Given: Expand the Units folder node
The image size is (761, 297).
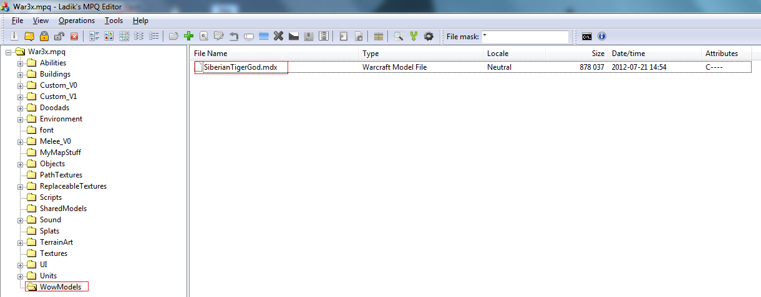Looking at the screenshot, I should pyautogui.click(x=20, y=276).
